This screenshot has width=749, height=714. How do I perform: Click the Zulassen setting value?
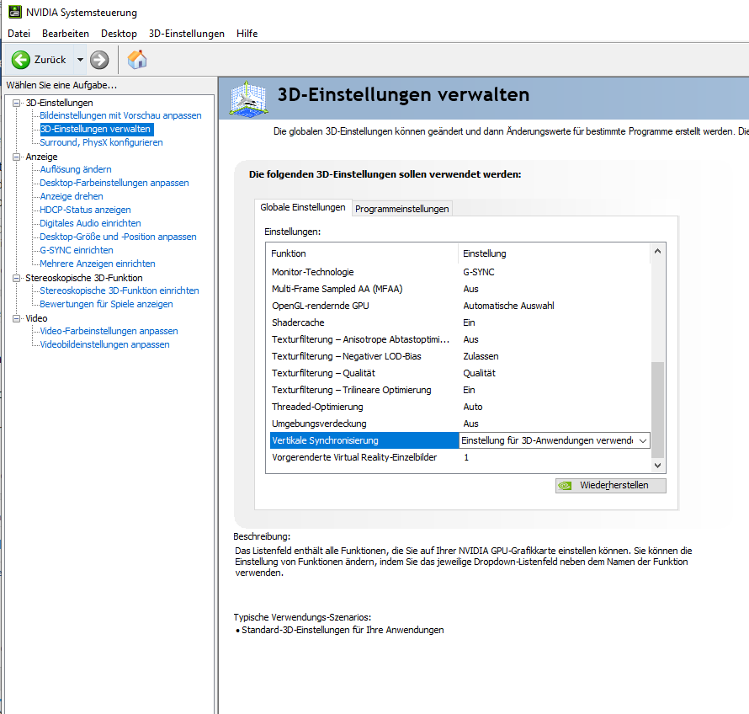click(x=481, y=356)
